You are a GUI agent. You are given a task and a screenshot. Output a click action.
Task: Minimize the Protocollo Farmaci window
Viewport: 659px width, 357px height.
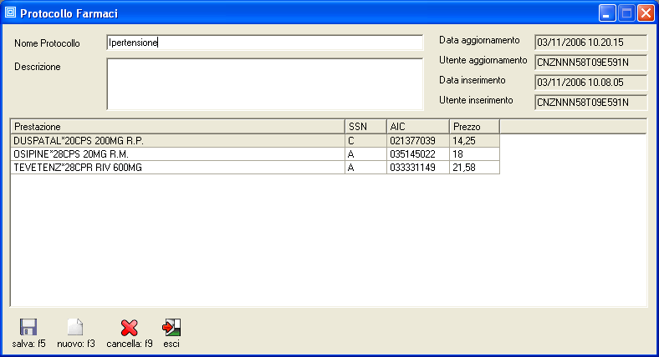click(x=608, y=13)
